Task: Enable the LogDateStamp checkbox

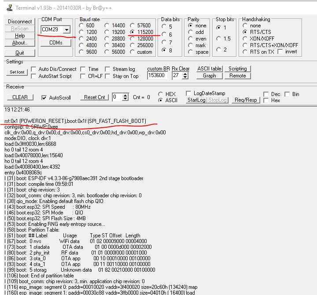Action: (188, 93)
